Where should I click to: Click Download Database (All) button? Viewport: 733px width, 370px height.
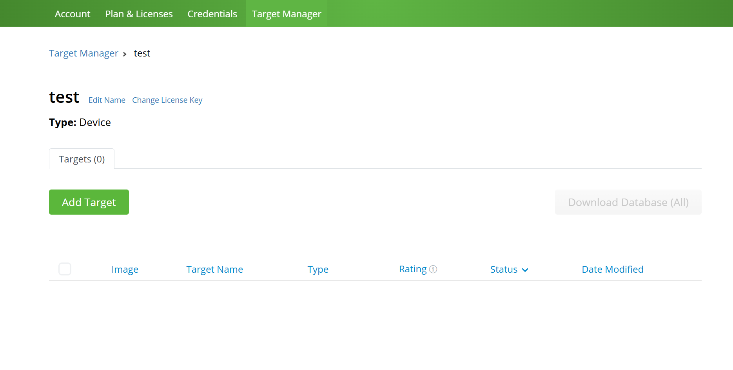[x=628, y=202]
